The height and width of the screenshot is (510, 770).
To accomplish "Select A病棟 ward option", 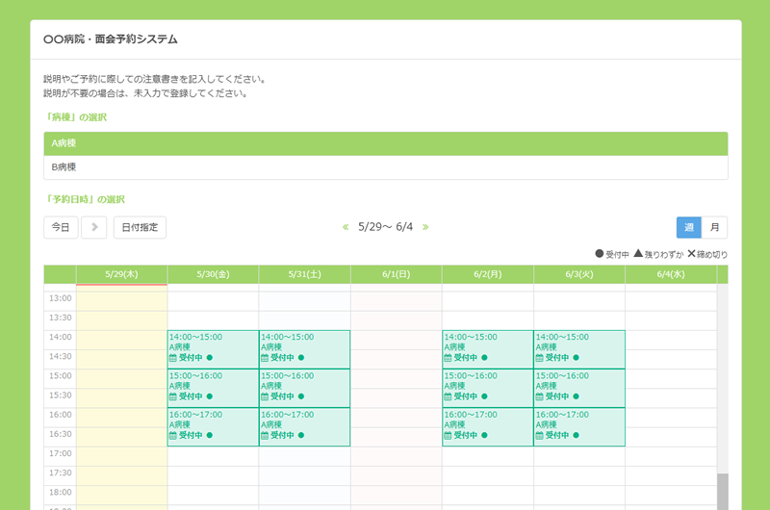I will [385, 143].
